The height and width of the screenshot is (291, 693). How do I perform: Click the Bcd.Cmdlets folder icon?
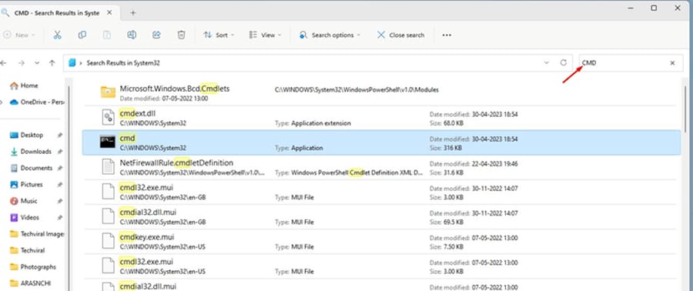click(108, 92)
